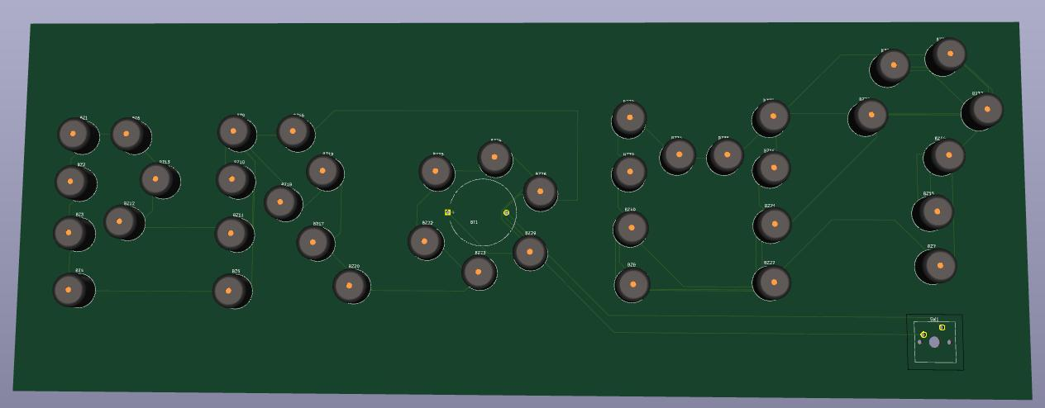1045x408 pixels.
Task: Select buzzer BZ2 on the board
Action: (x=71, y=181)
